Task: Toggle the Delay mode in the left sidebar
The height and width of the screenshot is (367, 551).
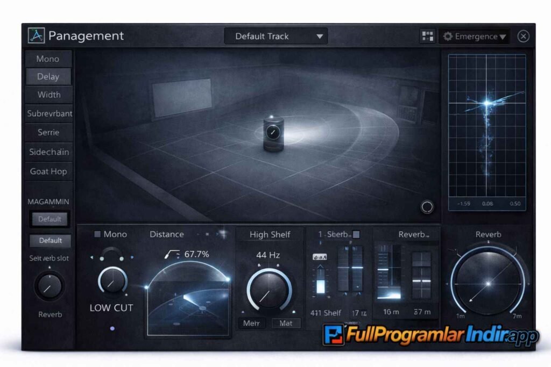Action: click(48, 76)
